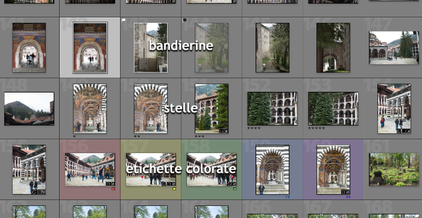Select the four-star fir tree and arcades photo
The height and width of the screenshot is (218, 422).
(272, 109)
